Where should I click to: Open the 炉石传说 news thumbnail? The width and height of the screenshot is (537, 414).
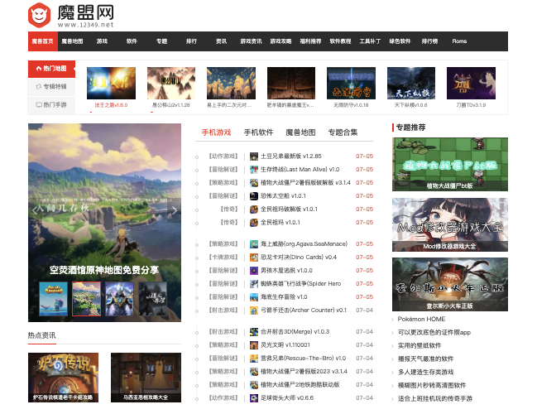(x=64, y=378)
